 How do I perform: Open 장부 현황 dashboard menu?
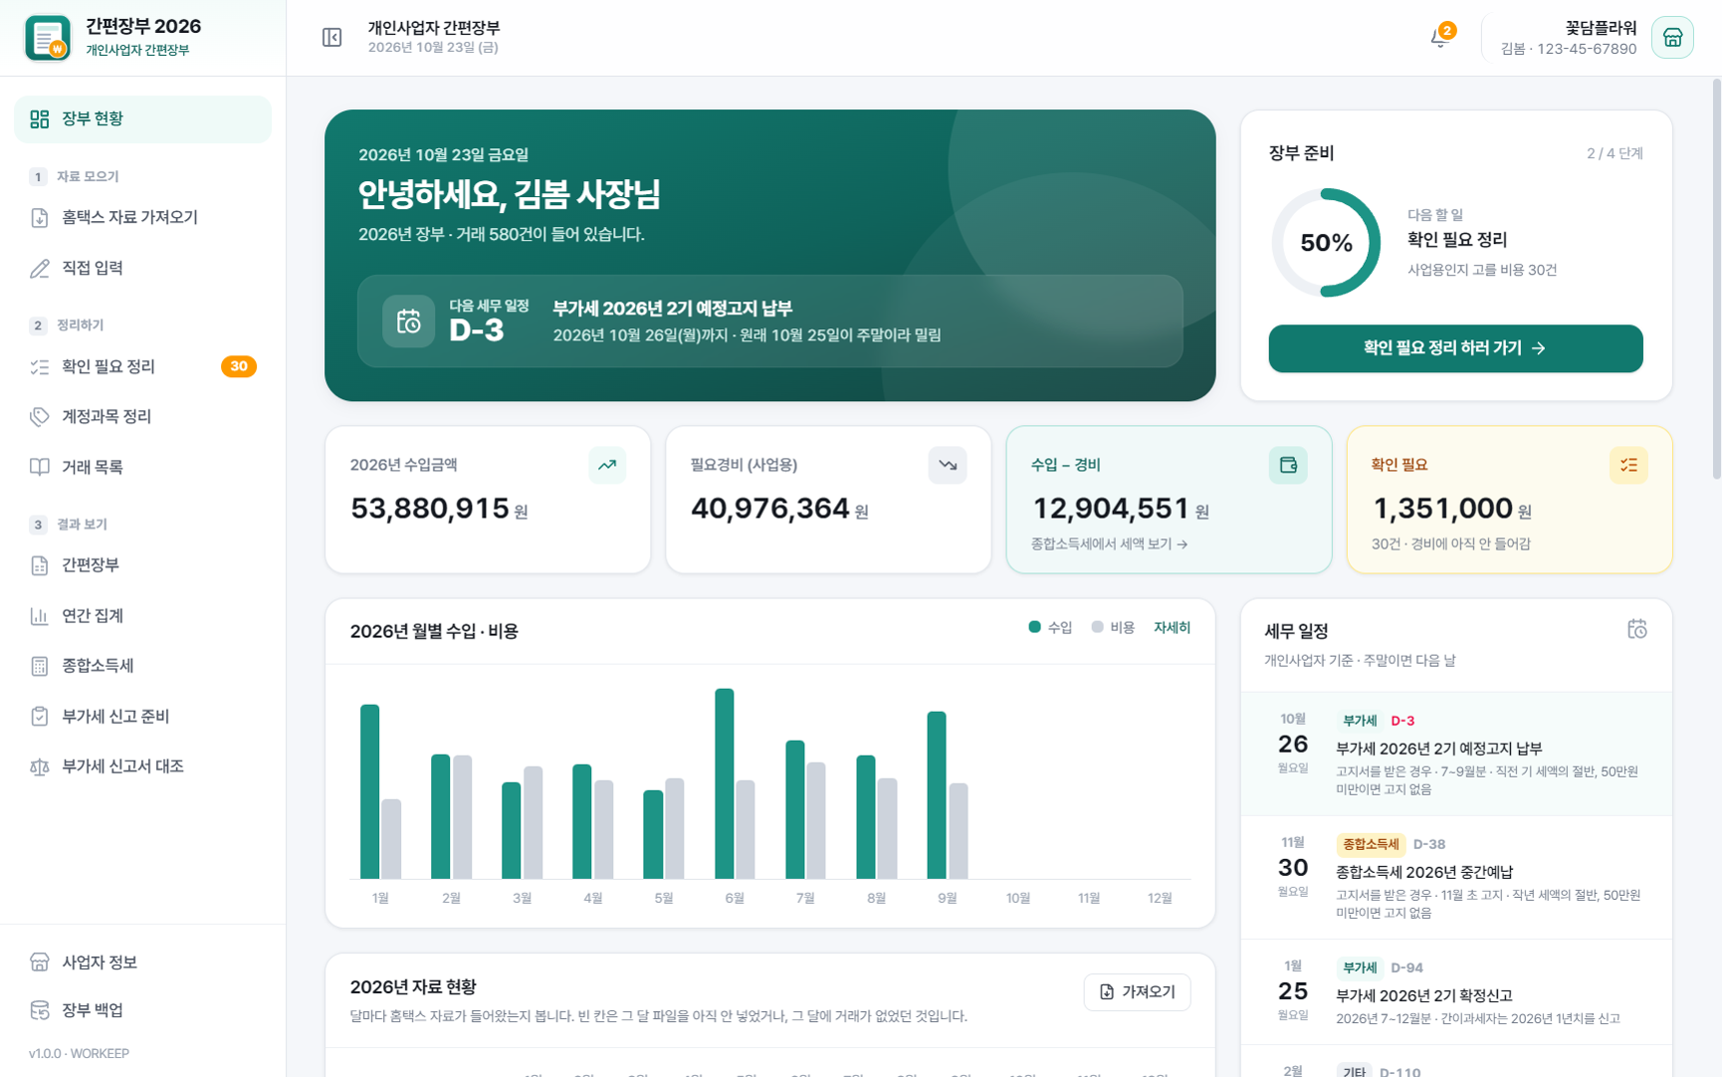tap(142, 119)
